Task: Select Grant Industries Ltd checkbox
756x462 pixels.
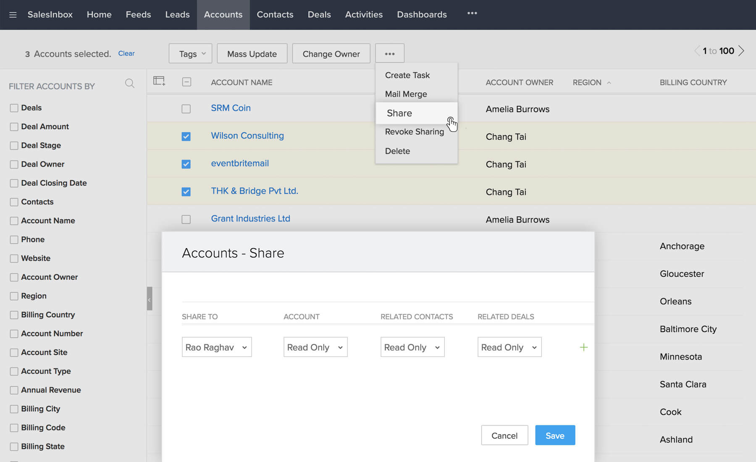Action: (x=186, y=220)
